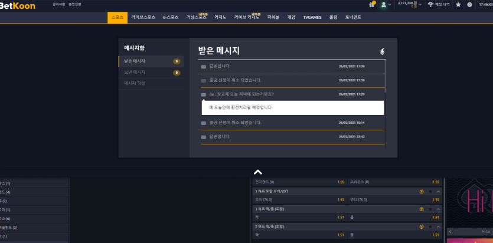
Task: Collapse the message panel with the up chevron
Action: coord(258,172)
